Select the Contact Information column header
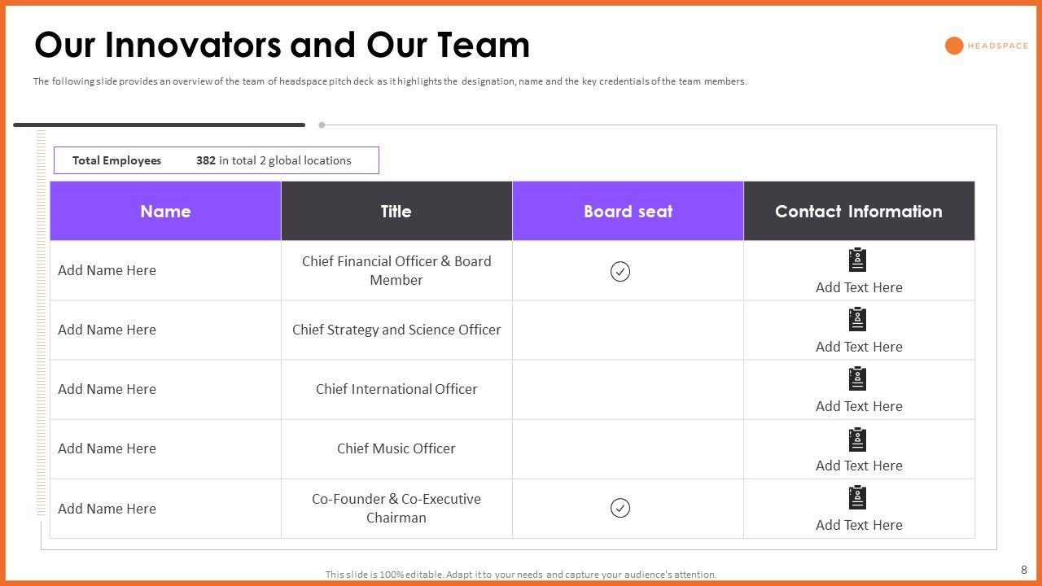The height and width of the screenshot is (586, 1042). pyautogui.click(x=859, y=212)
